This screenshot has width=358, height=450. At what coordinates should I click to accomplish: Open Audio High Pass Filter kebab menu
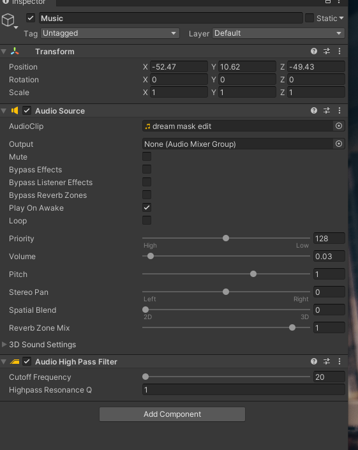point(339,362)
